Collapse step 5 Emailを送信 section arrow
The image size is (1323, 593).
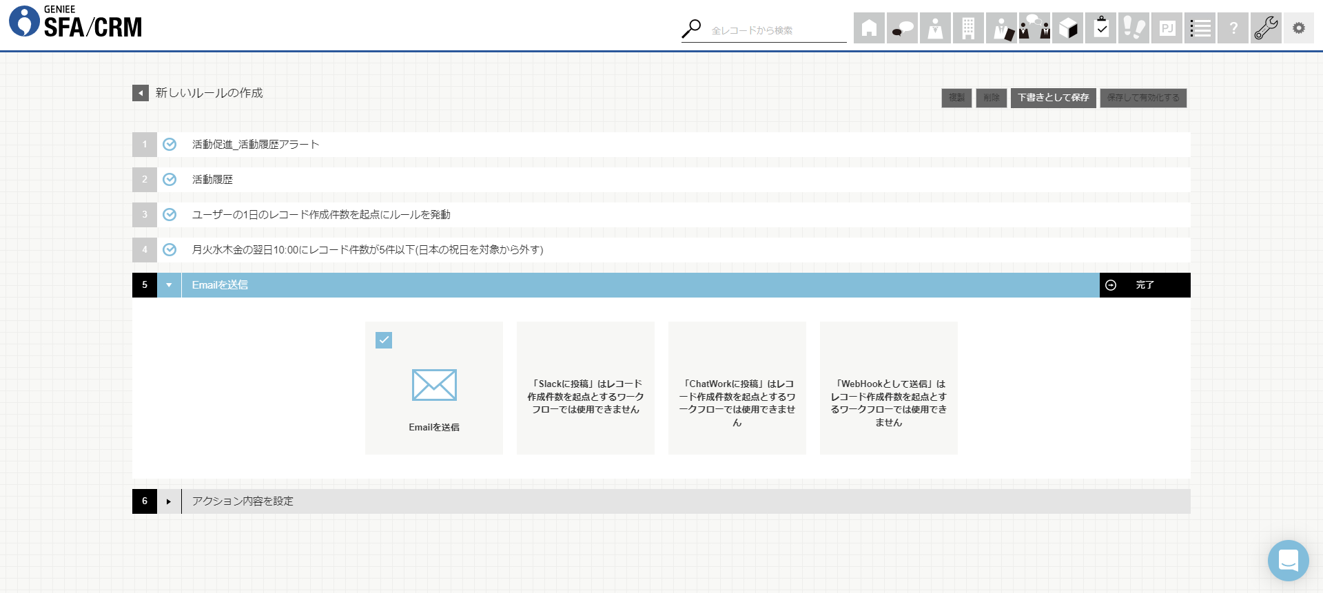pyautogui.click(x=169, y=285)
